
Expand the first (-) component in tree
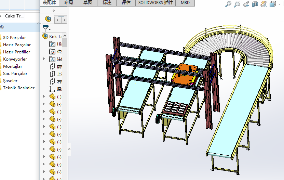44,97
